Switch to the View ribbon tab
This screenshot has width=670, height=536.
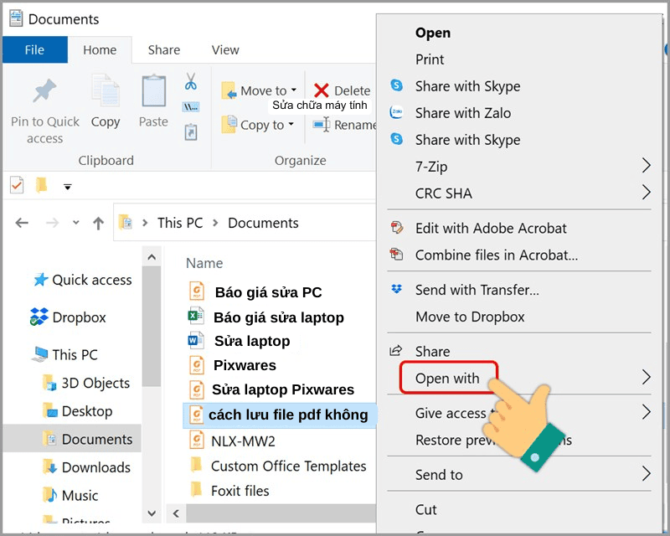click(x=225, y=49)
